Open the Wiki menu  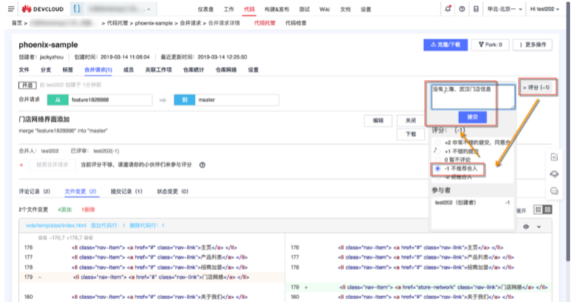click(x=324, y=9)
